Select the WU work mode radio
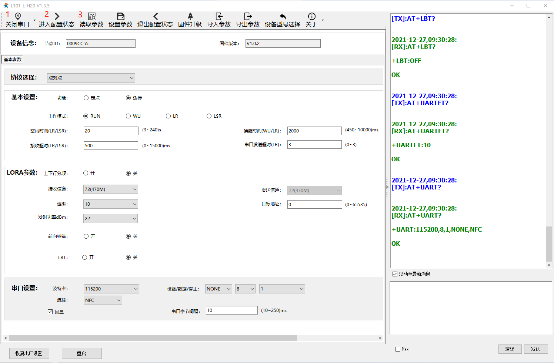 [x=129, y=116]
